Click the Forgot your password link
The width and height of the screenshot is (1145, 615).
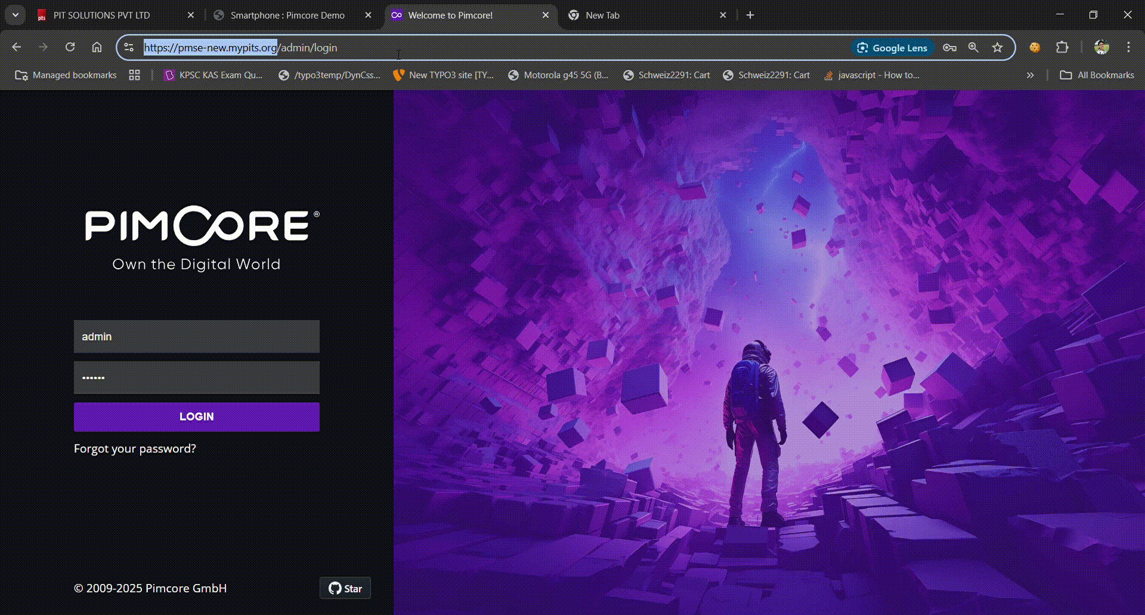pos(135,449)
